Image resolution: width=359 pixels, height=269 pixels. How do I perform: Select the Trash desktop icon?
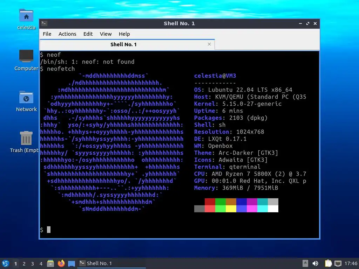click(x=24, y=142)
